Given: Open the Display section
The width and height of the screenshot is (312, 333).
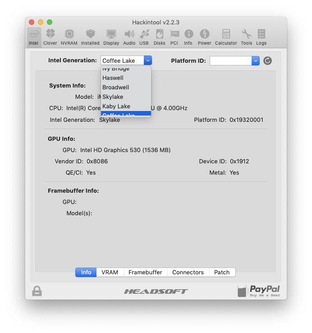Looking at the screenshot, I should click(x=111, y=37).
